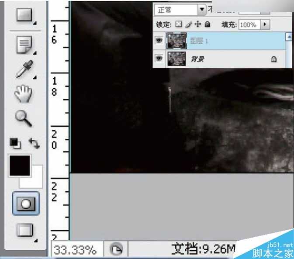Enable lock image pixels brush icon
This screenshot has height=259, width=294.
pyautogui.click(x=188, y=24)
